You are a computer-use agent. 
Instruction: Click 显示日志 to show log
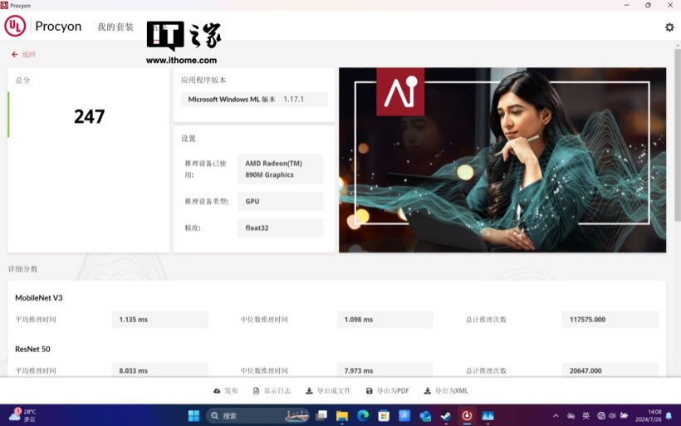(x=272, y=391)
